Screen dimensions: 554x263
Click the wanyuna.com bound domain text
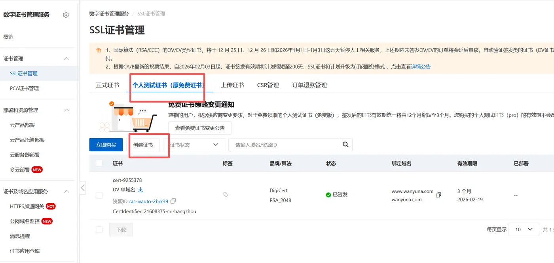point(407,200)
